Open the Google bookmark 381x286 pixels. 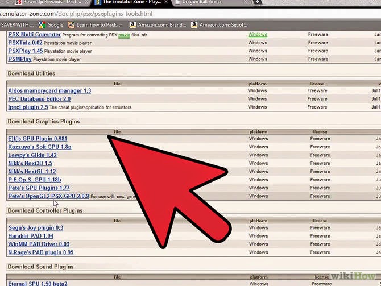pos(51,25)
